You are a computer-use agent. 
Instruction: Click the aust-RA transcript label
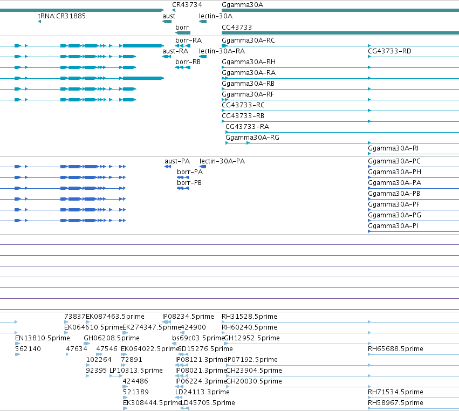coord(175,51)
